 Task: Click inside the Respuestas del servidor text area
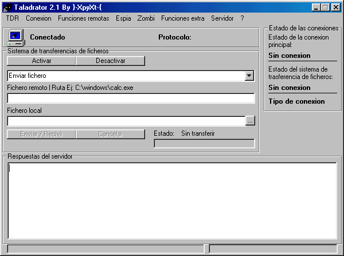172,200
